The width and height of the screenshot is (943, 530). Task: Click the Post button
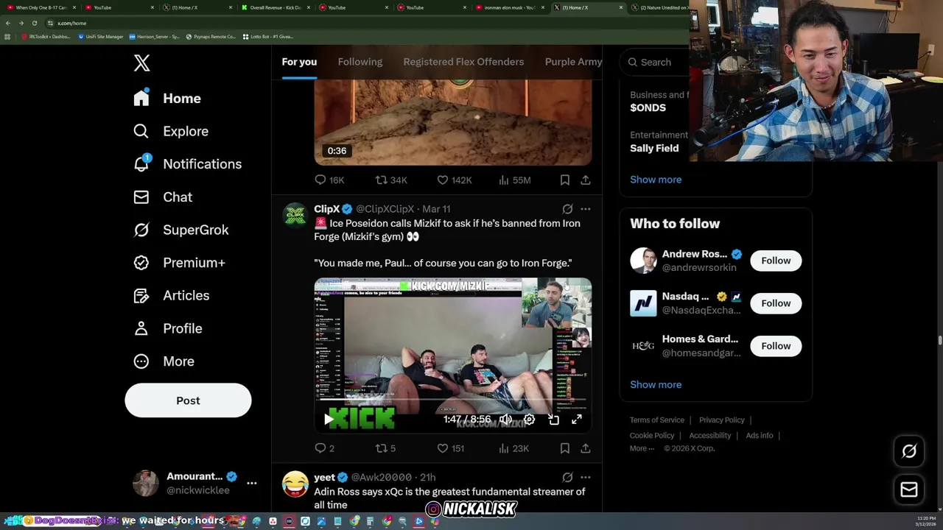188,400
